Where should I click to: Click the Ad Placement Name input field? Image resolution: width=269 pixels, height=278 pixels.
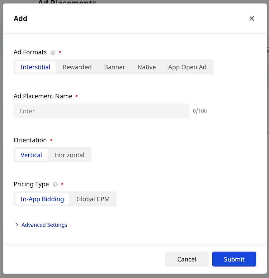pos(101,111)
